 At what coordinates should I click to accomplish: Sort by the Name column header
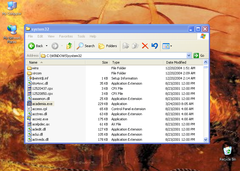(55, 62)
